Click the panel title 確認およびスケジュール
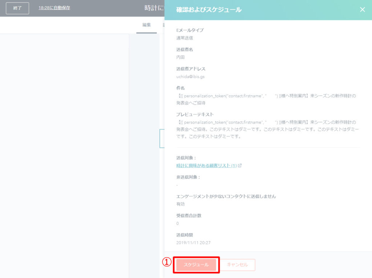This screenshot has height=278, width=372. [x=209, y=10]
